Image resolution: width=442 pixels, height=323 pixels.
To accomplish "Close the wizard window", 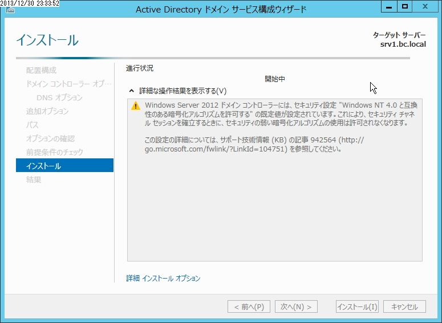I will (425, 6).
